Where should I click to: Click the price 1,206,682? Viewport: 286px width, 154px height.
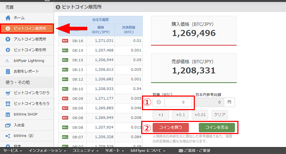pos(104,79)
